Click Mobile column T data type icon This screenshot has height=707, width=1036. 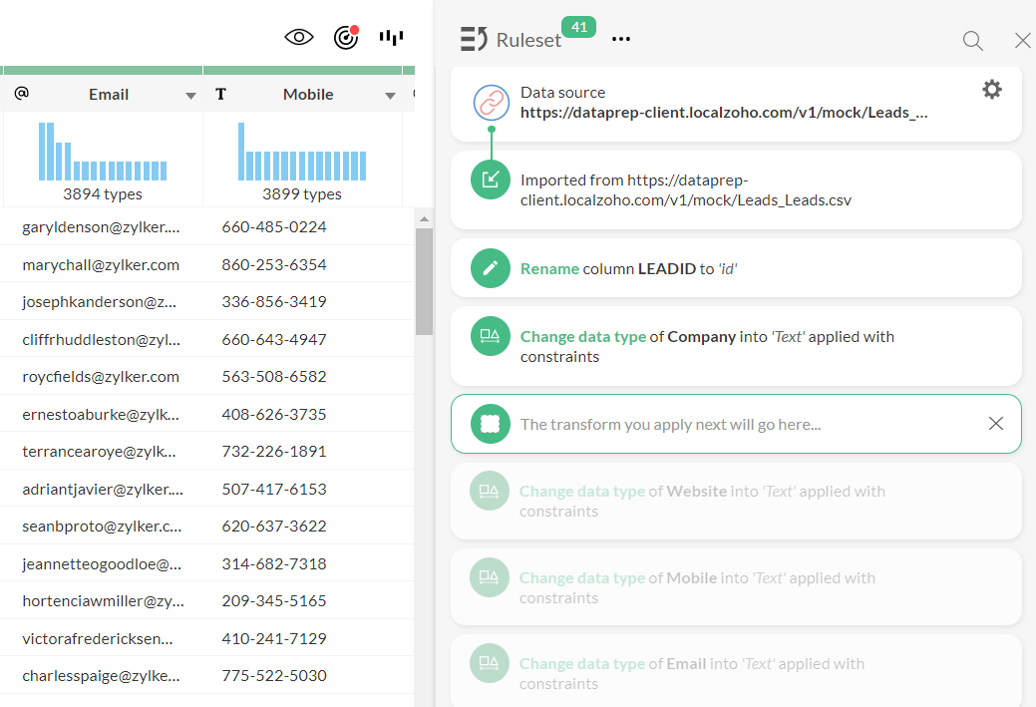[x=220, y=95]
